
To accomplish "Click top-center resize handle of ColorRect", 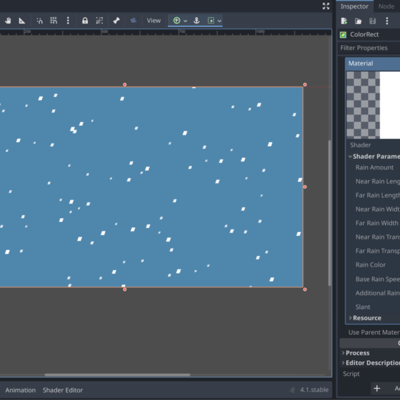I will tap(125, 85).
